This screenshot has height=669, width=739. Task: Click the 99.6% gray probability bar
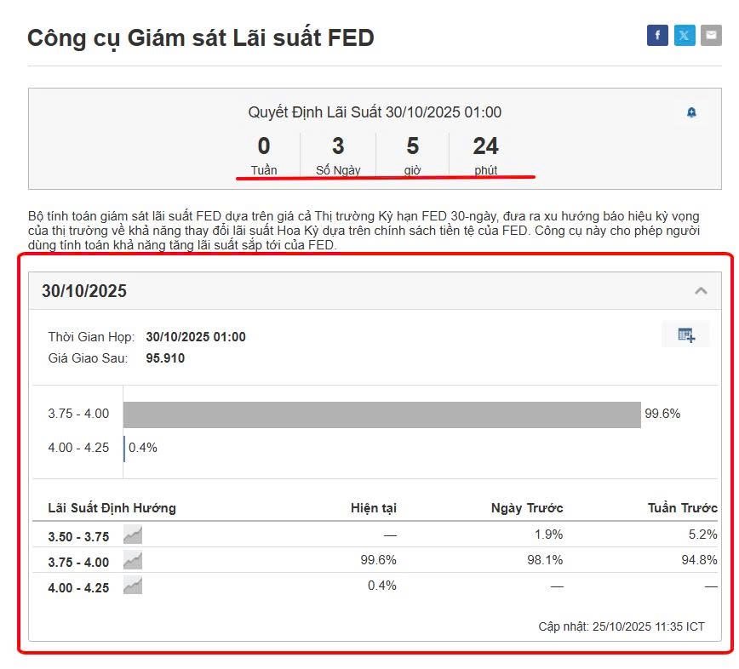click(381, 415)
